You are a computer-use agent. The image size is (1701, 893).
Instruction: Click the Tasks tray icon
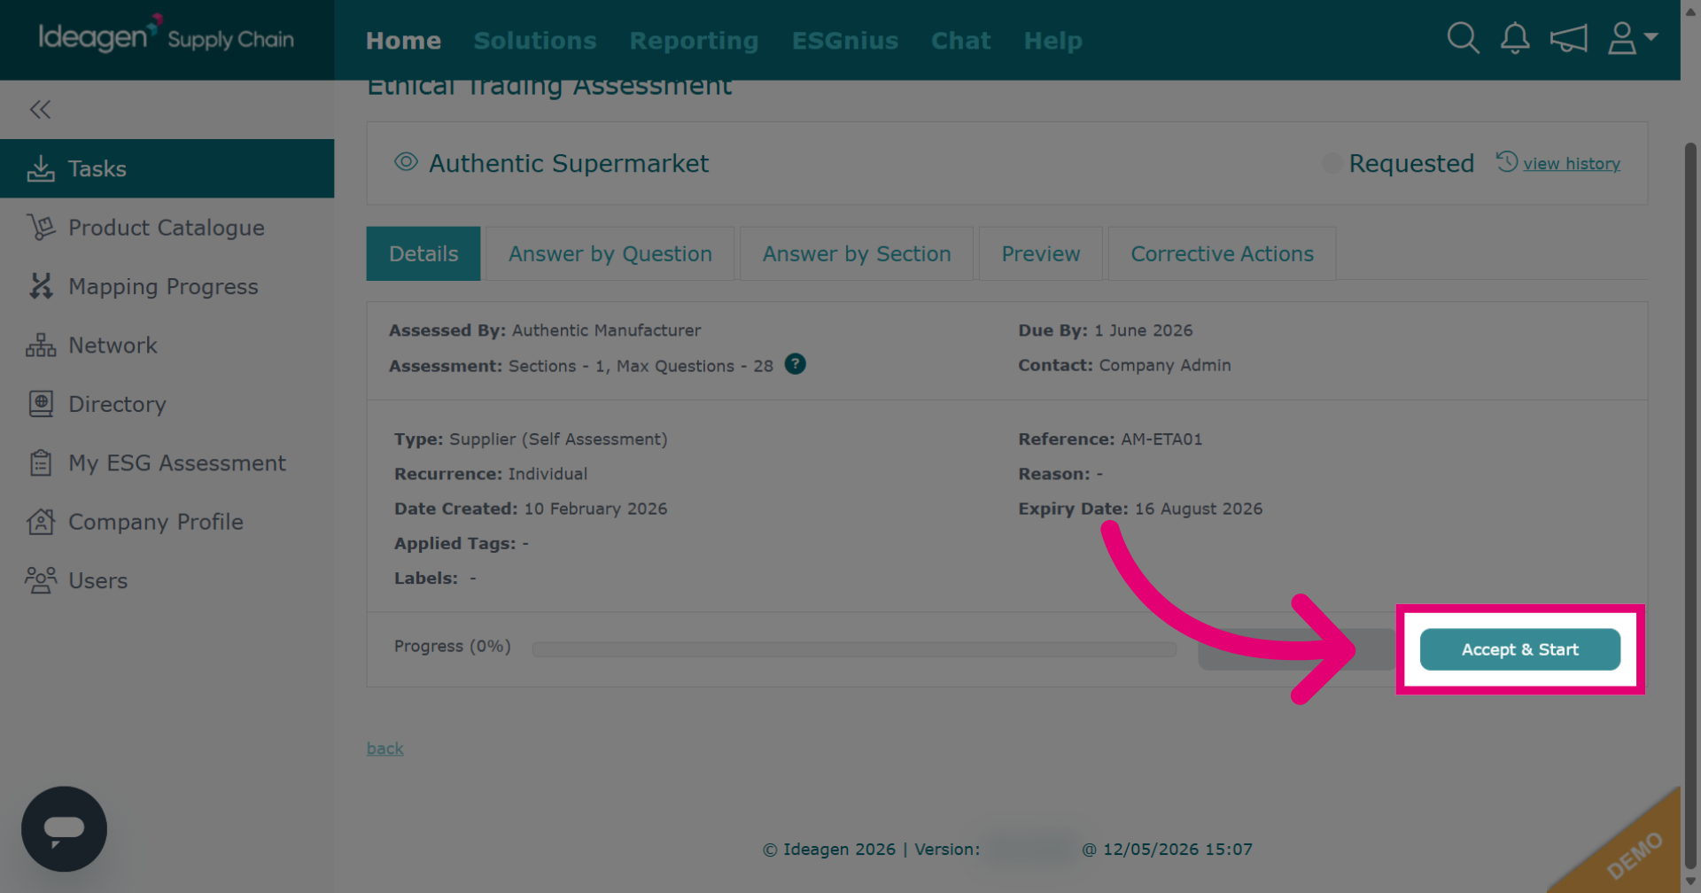pos(41,168)
